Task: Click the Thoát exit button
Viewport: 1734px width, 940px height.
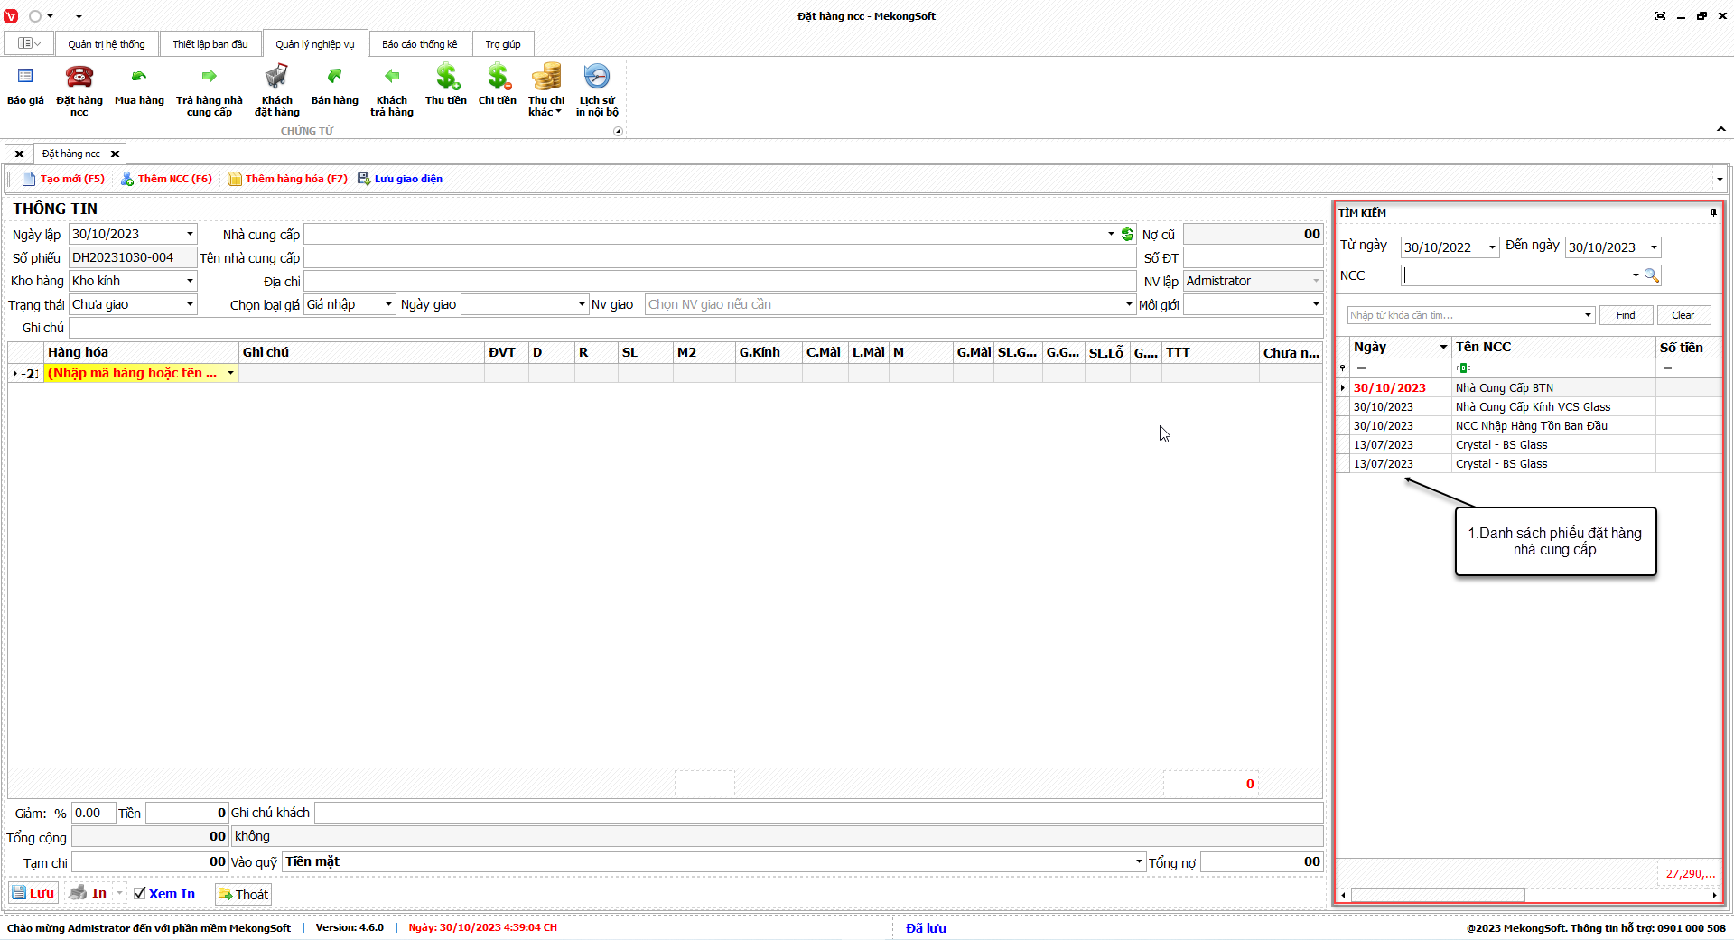Action: pyautogui.click(x=243, y=894)
